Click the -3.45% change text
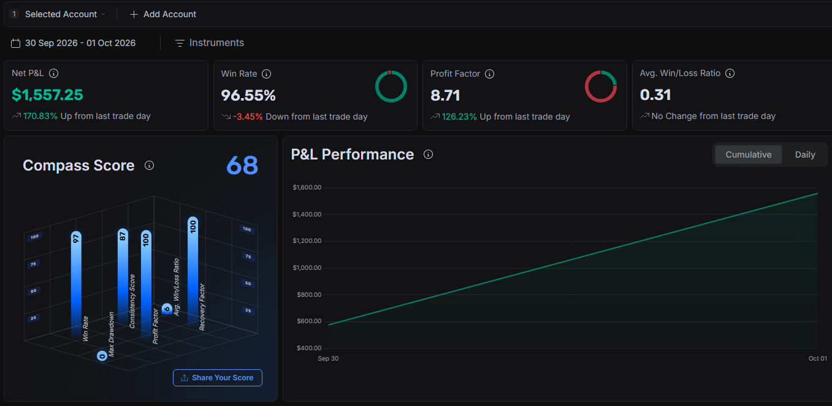The height and width of the screenshot is (406, 832). point(248,117)
